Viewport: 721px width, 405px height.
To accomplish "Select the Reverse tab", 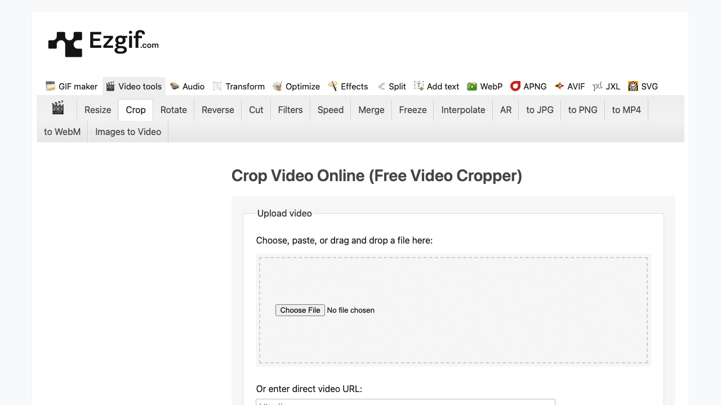I will coord(217,110).
